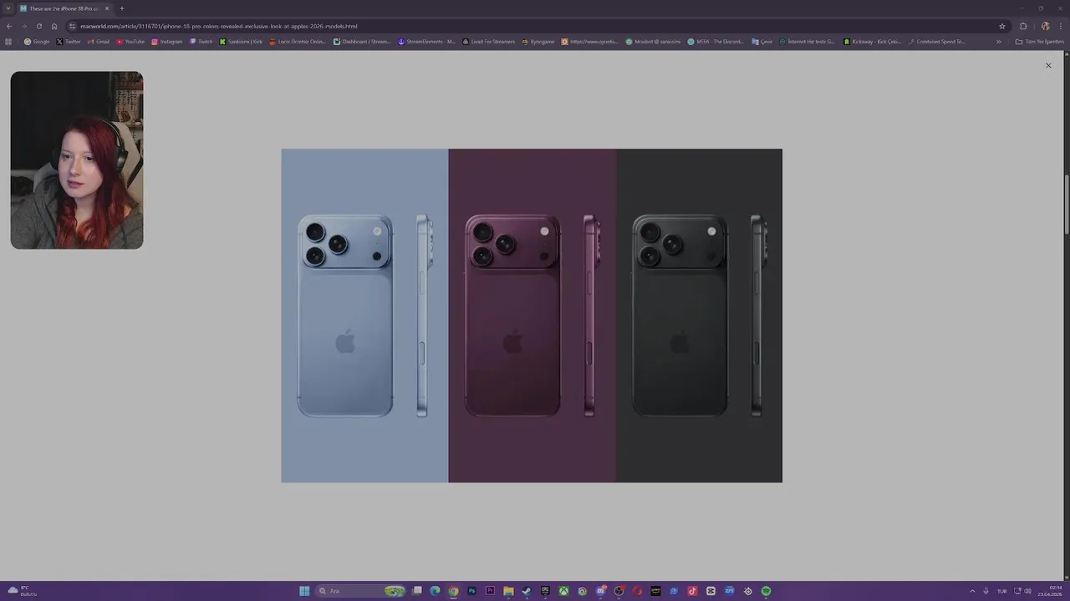Click the browser back arrow
1070x601 pixels.
coord(9,26)
